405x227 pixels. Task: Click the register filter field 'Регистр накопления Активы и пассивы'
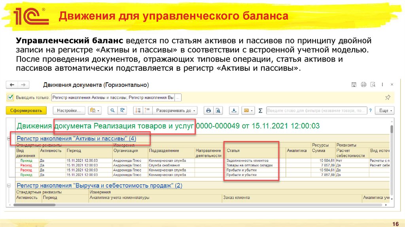(x=113, y=97)
